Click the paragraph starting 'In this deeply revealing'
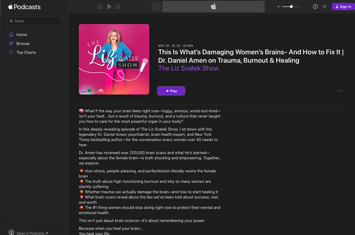This screenshot has height=235, width=355. (x=148, y=137)
